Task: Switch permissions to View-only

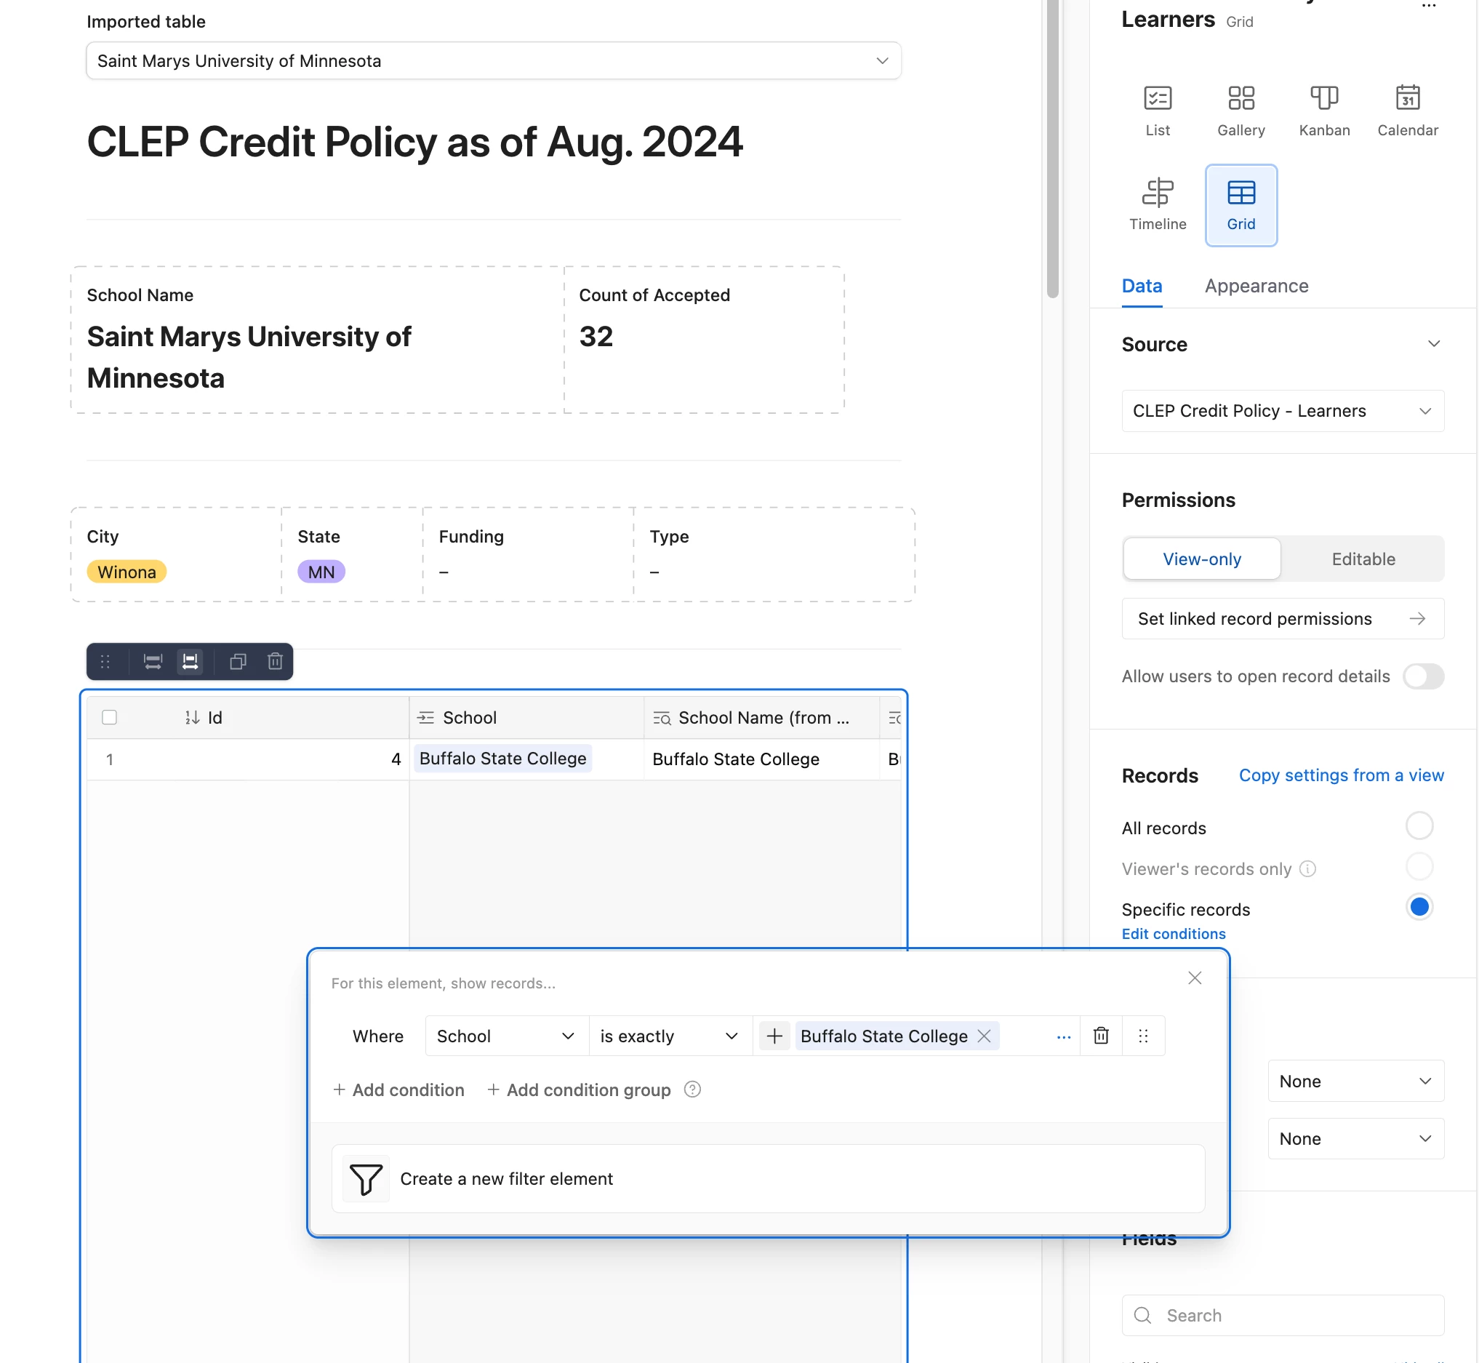Action: pyautogui.click(x=1201, y=559)
